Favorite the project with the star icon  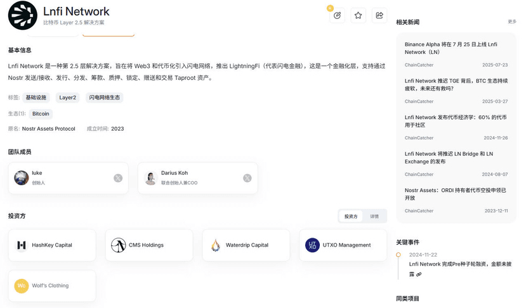click(358, 15)
